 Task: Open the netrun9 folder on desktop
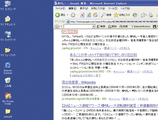pos(8,114)
